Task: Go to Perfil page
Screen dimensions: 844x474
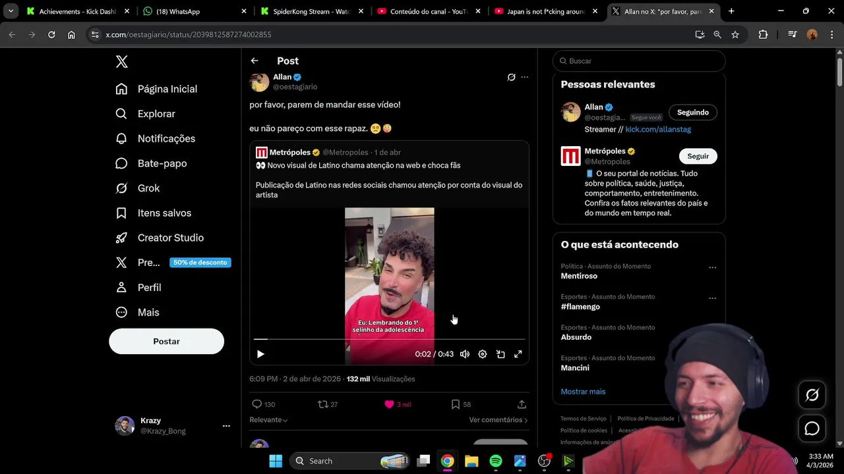Action: coord(138,288)
